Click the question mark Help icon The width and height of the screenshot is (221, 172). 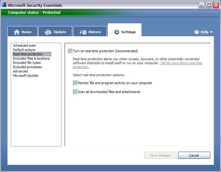pos(197,32)
